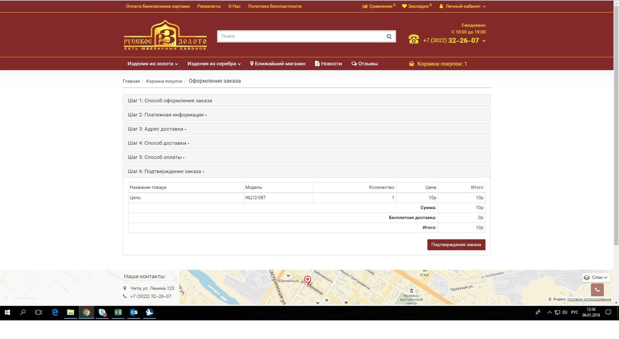The width and height of the screenshot is (619, 339).
Task: Expand Шаг 5: Способ оплаты section
Action: 156,157
